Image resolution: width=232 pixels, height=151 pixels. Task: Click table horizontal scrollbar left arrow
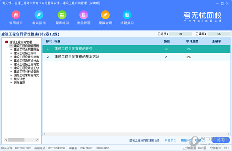pyautogui.click(x=44, y=134)
